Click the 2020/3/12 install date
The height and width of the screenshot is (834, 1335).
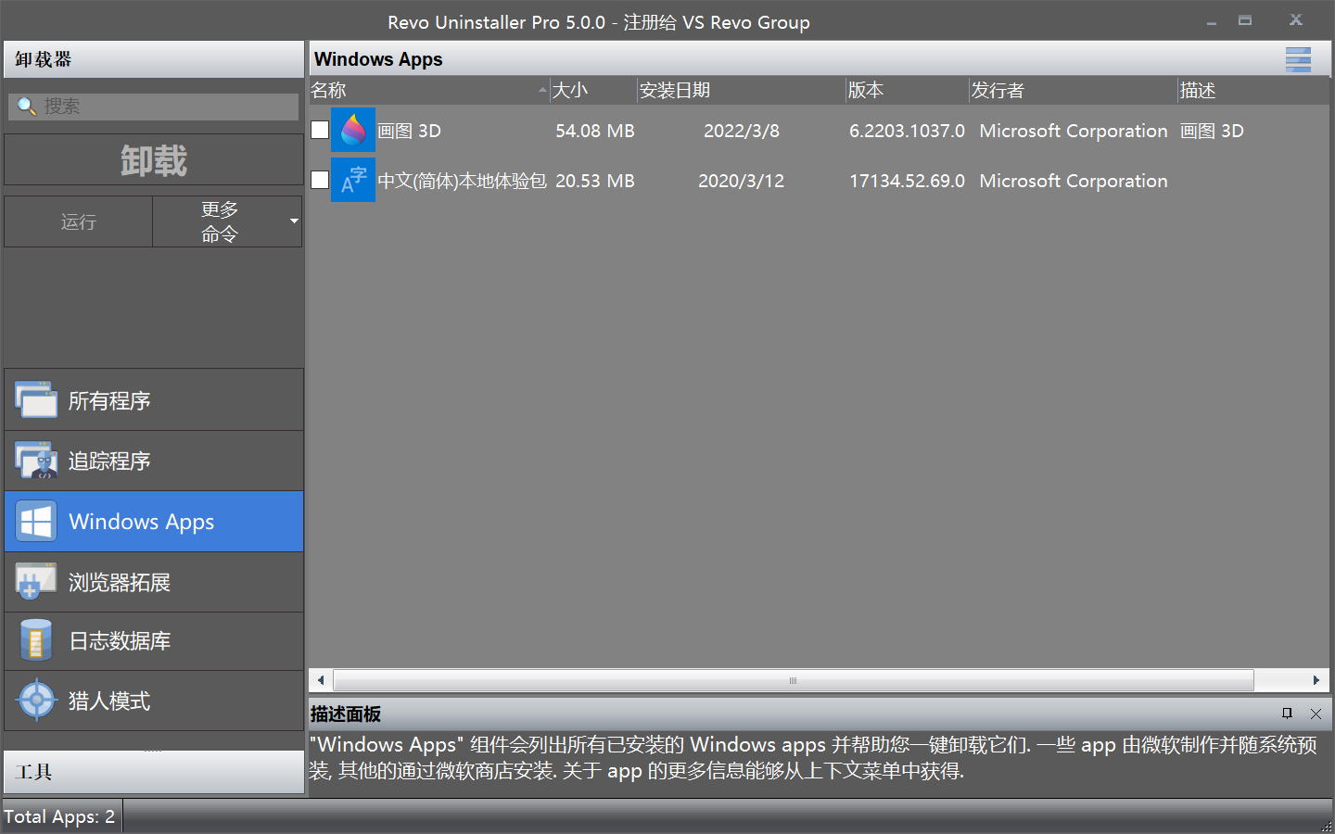742,181
